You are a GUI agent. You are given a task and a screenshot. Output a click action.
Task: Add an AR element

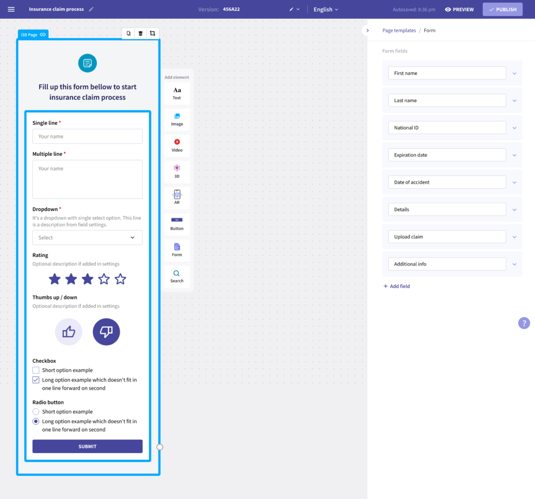point(177,198)
